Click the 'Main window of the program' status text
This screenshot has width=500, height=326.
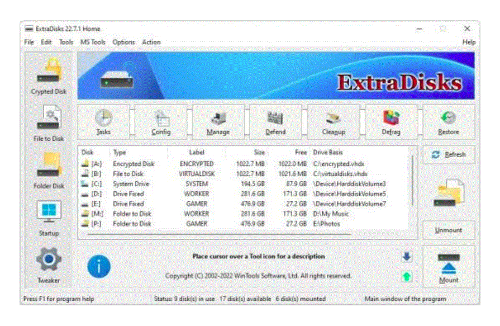click(405, 299)
